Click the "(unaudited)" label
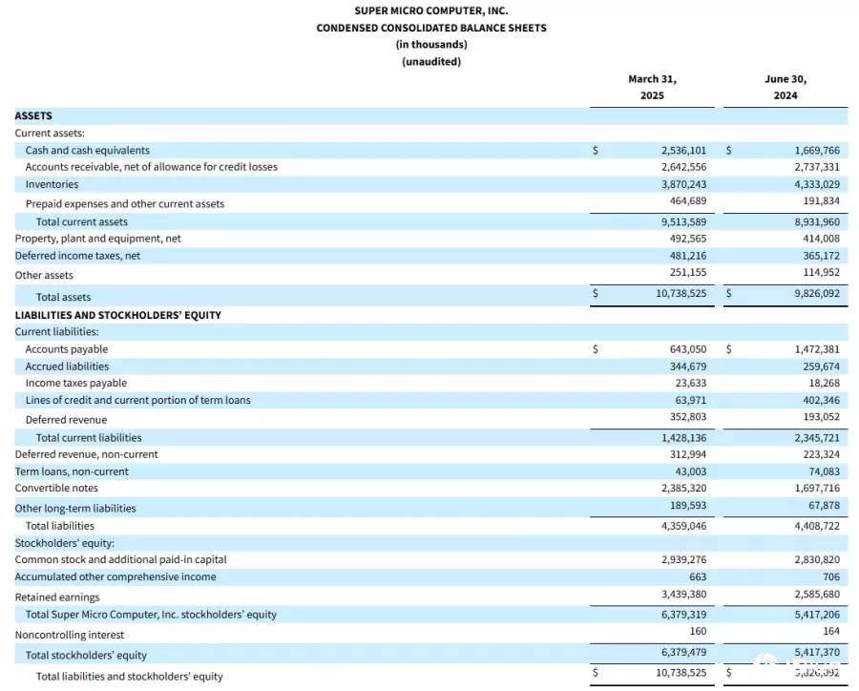The height and width of the screenshot is (691, 859). click(431, 61)
